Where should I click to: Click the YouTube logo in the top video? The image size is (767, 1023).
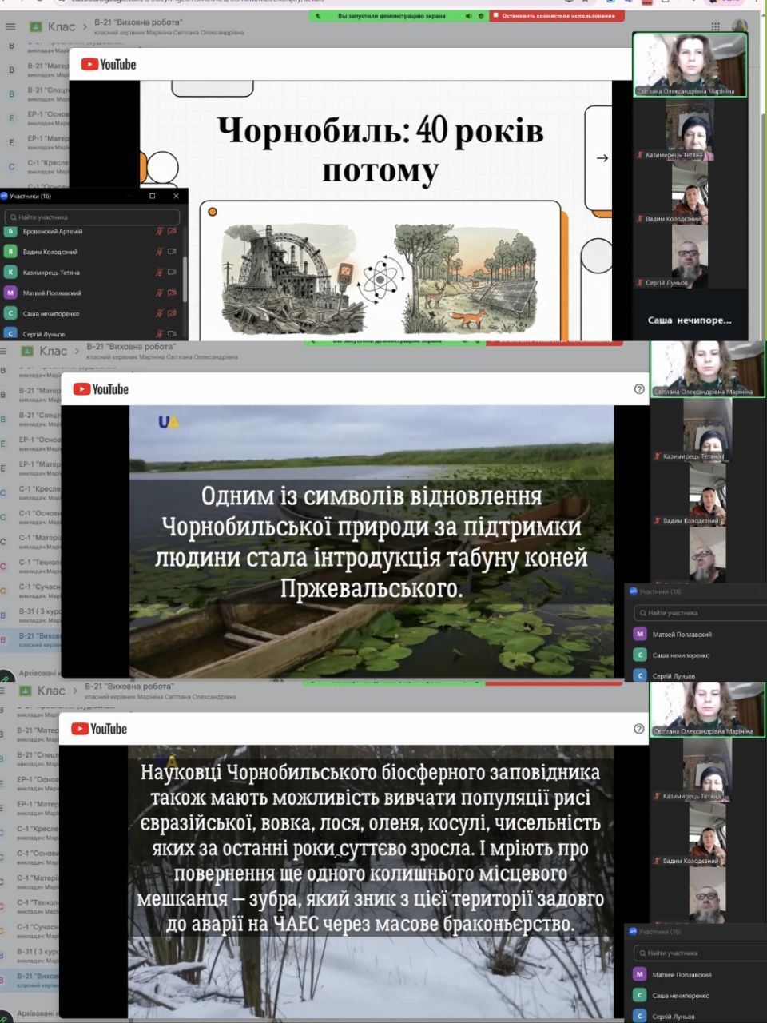pos(109,65)
